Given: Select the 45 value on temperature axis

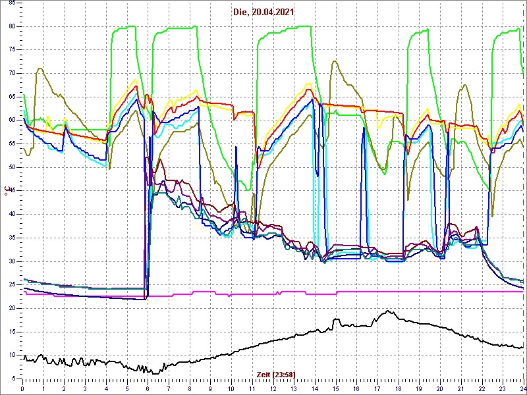Looking at the screenshot, I should (12, 191).
